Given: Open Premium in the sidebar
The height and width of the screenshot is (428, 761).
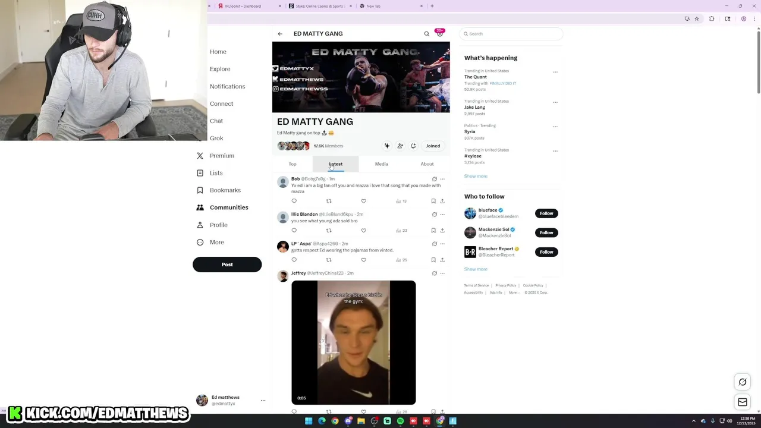Looking at the screenshot, I should point(215,156).
